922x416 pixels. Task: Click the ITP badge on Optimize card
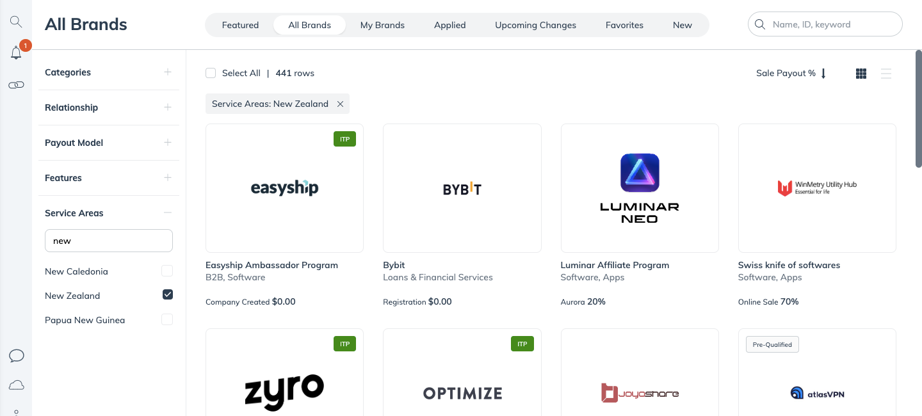point(522,344)
